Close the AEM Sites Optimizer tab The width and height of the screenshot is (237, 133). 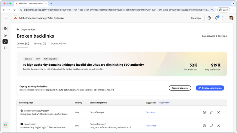pyautogui.click(x=46, y=3)
